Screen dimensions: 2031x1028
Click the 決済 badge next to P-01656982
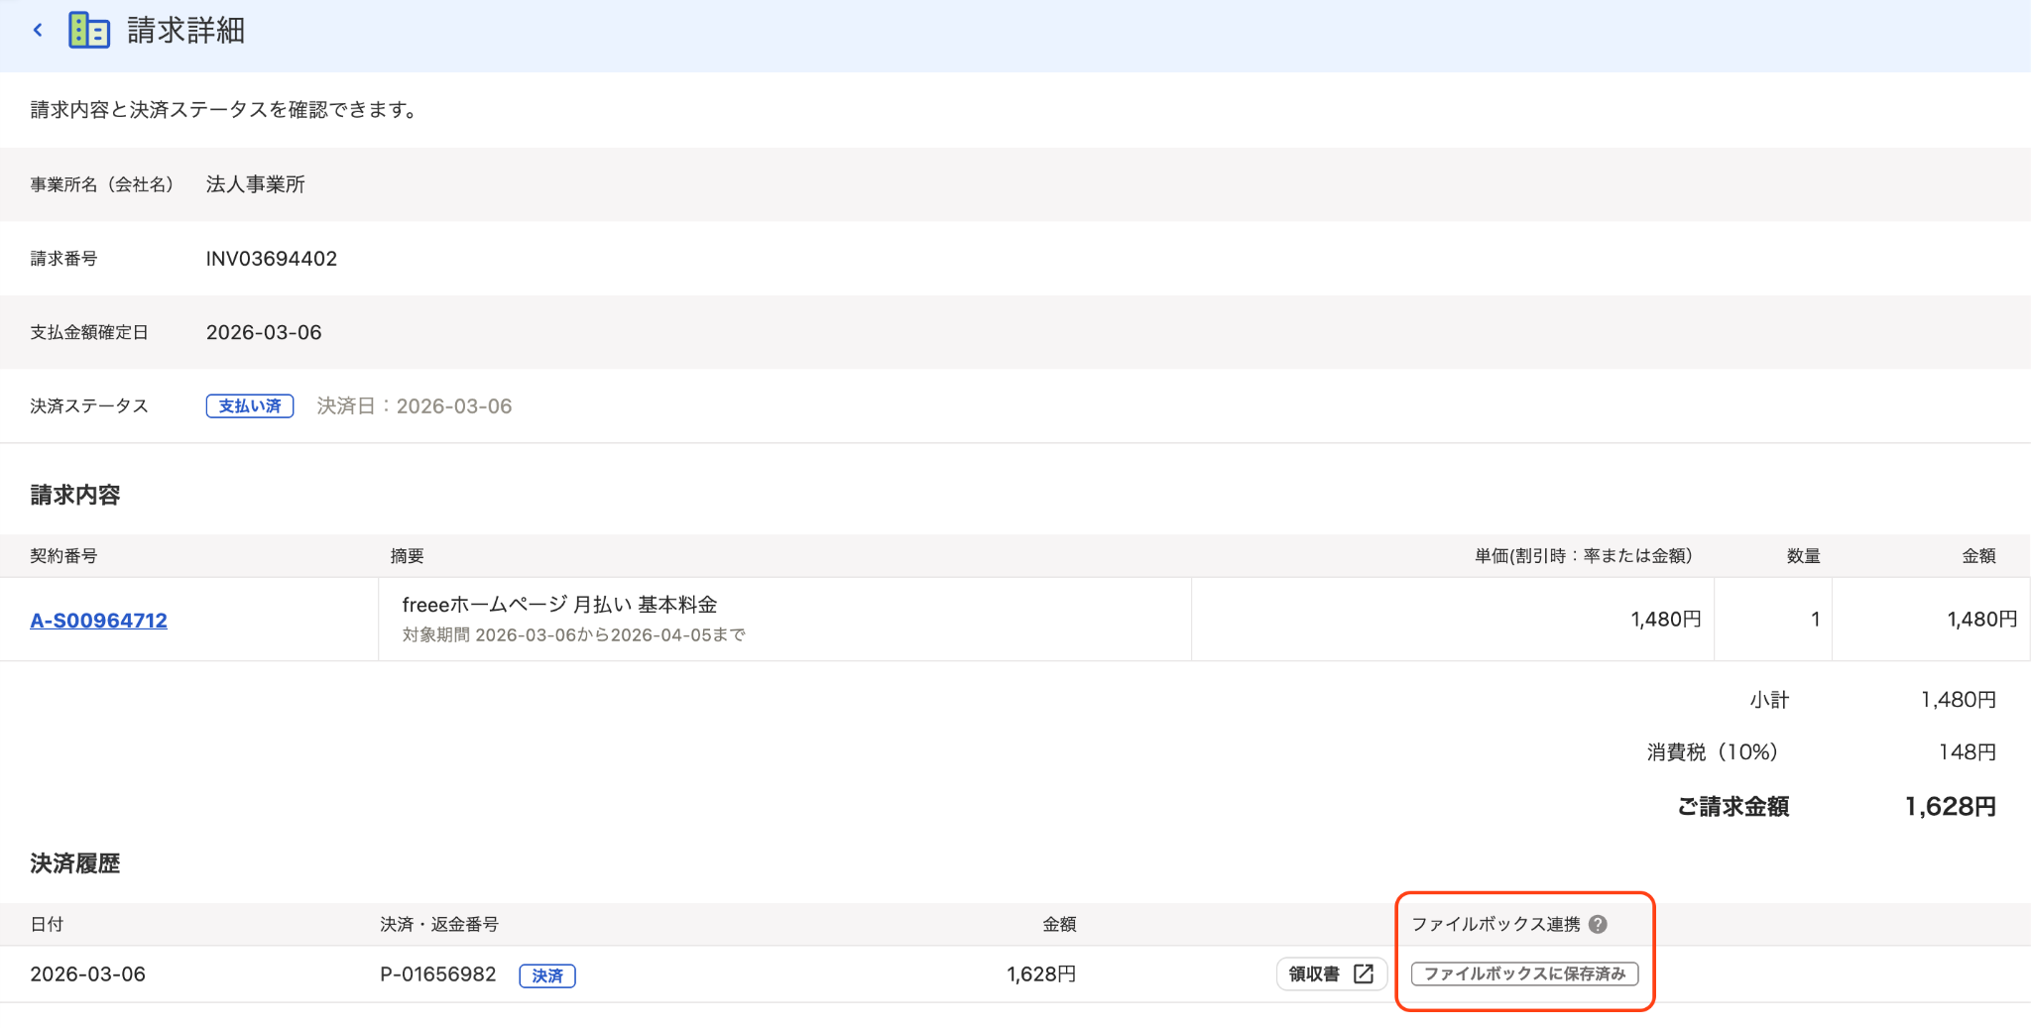(547, 975)
